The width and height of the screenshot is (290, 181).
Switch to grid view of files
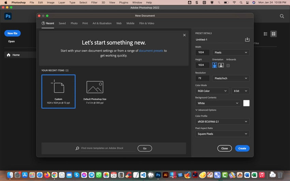274,34
